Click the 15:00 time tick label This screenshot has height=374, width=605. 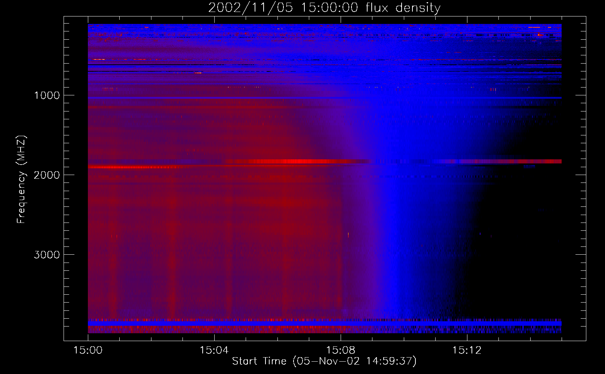click(88, 350)
